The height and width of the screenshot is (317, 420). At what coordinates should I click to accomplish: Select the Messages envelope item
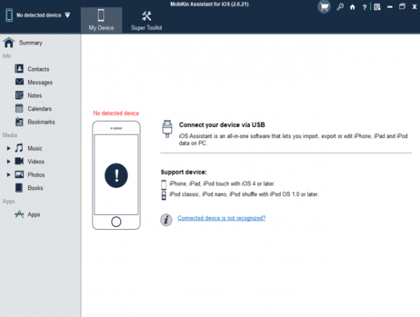[34, 82]
